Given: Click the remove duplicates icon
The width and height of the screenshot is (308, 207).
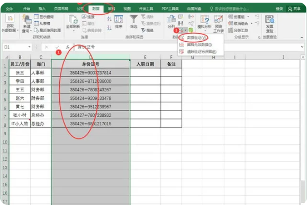Looking at the screenshot, I should click(x=180, y=24).
